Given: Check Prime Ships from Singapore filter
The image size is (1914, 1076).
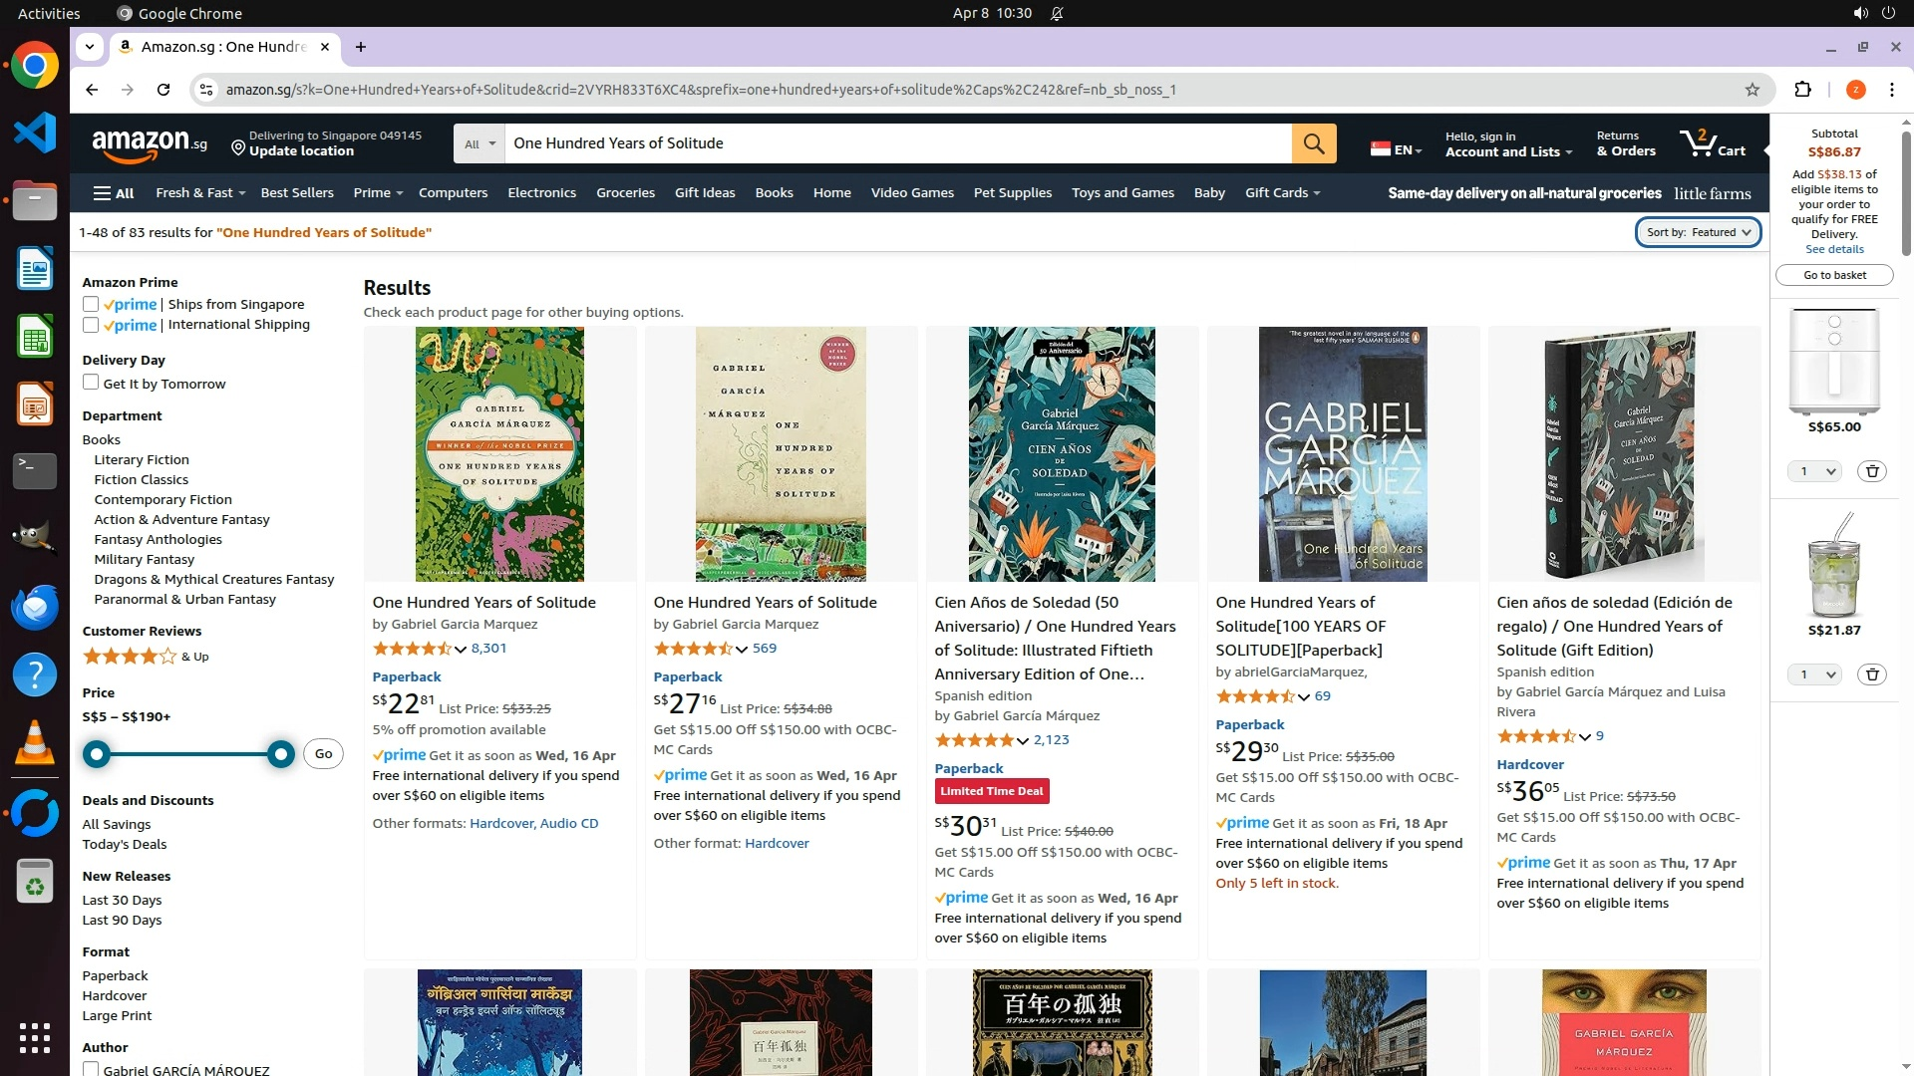Looking at the screenshot, I should tap(91, 304).
